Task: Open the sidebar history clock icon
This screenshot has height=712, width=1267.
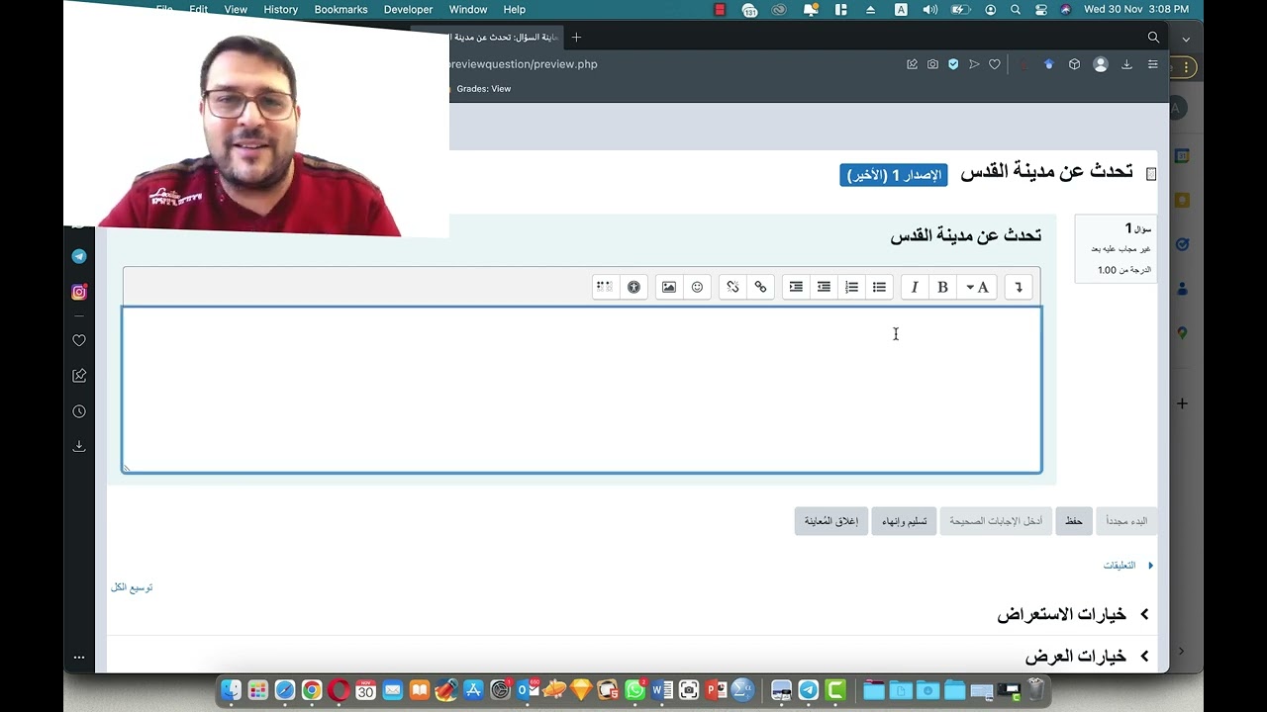Action: point(79,411)
